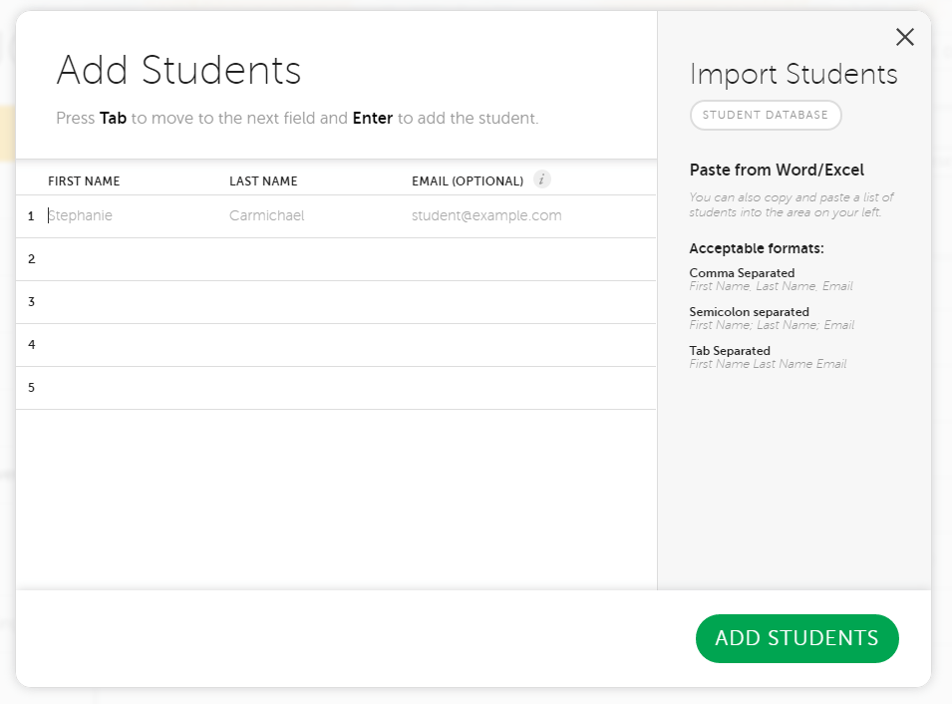
Task: Click the First Name cell in row 3
Action: [x=130, y=302]
